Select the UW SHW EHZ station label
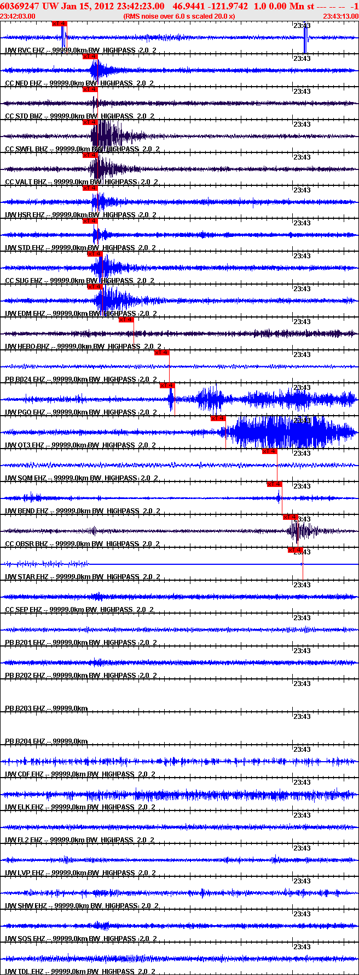This screenshot has width=359, height=975. coord(81,905)
